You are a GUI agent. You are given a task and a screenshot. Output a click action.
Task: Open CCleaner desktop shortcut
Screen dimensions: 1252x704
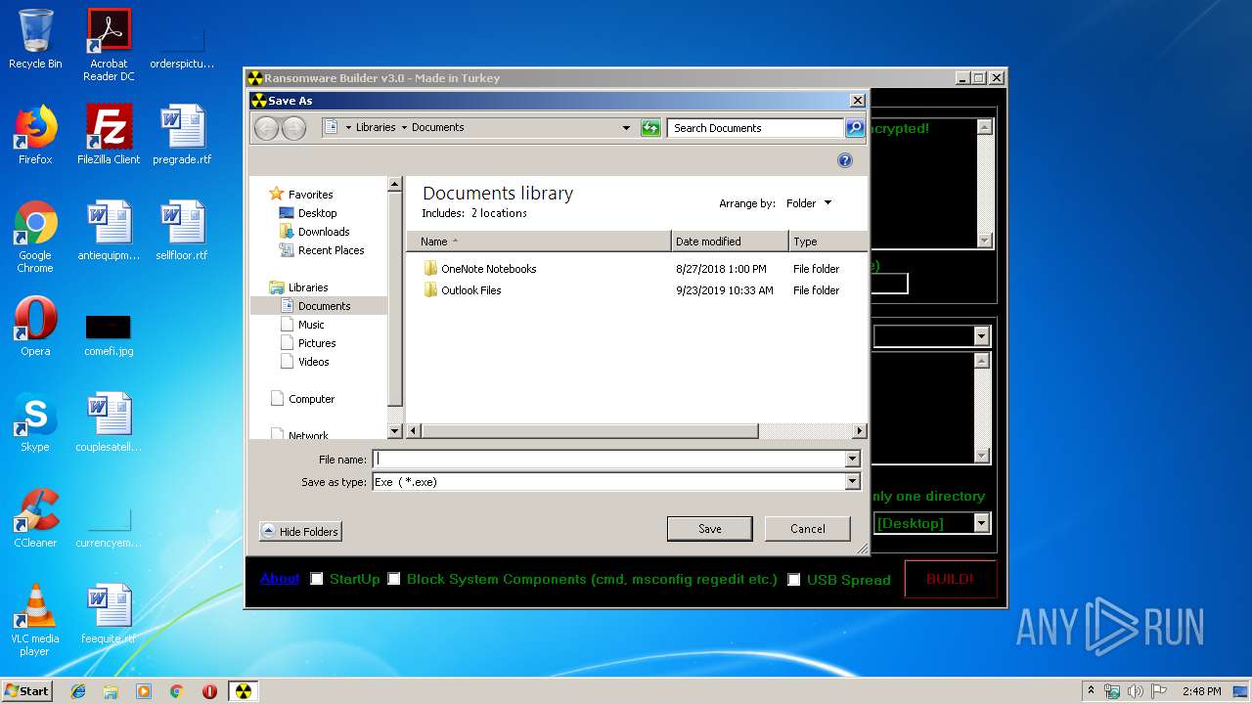pyautogui.click(x=35, y=518)
